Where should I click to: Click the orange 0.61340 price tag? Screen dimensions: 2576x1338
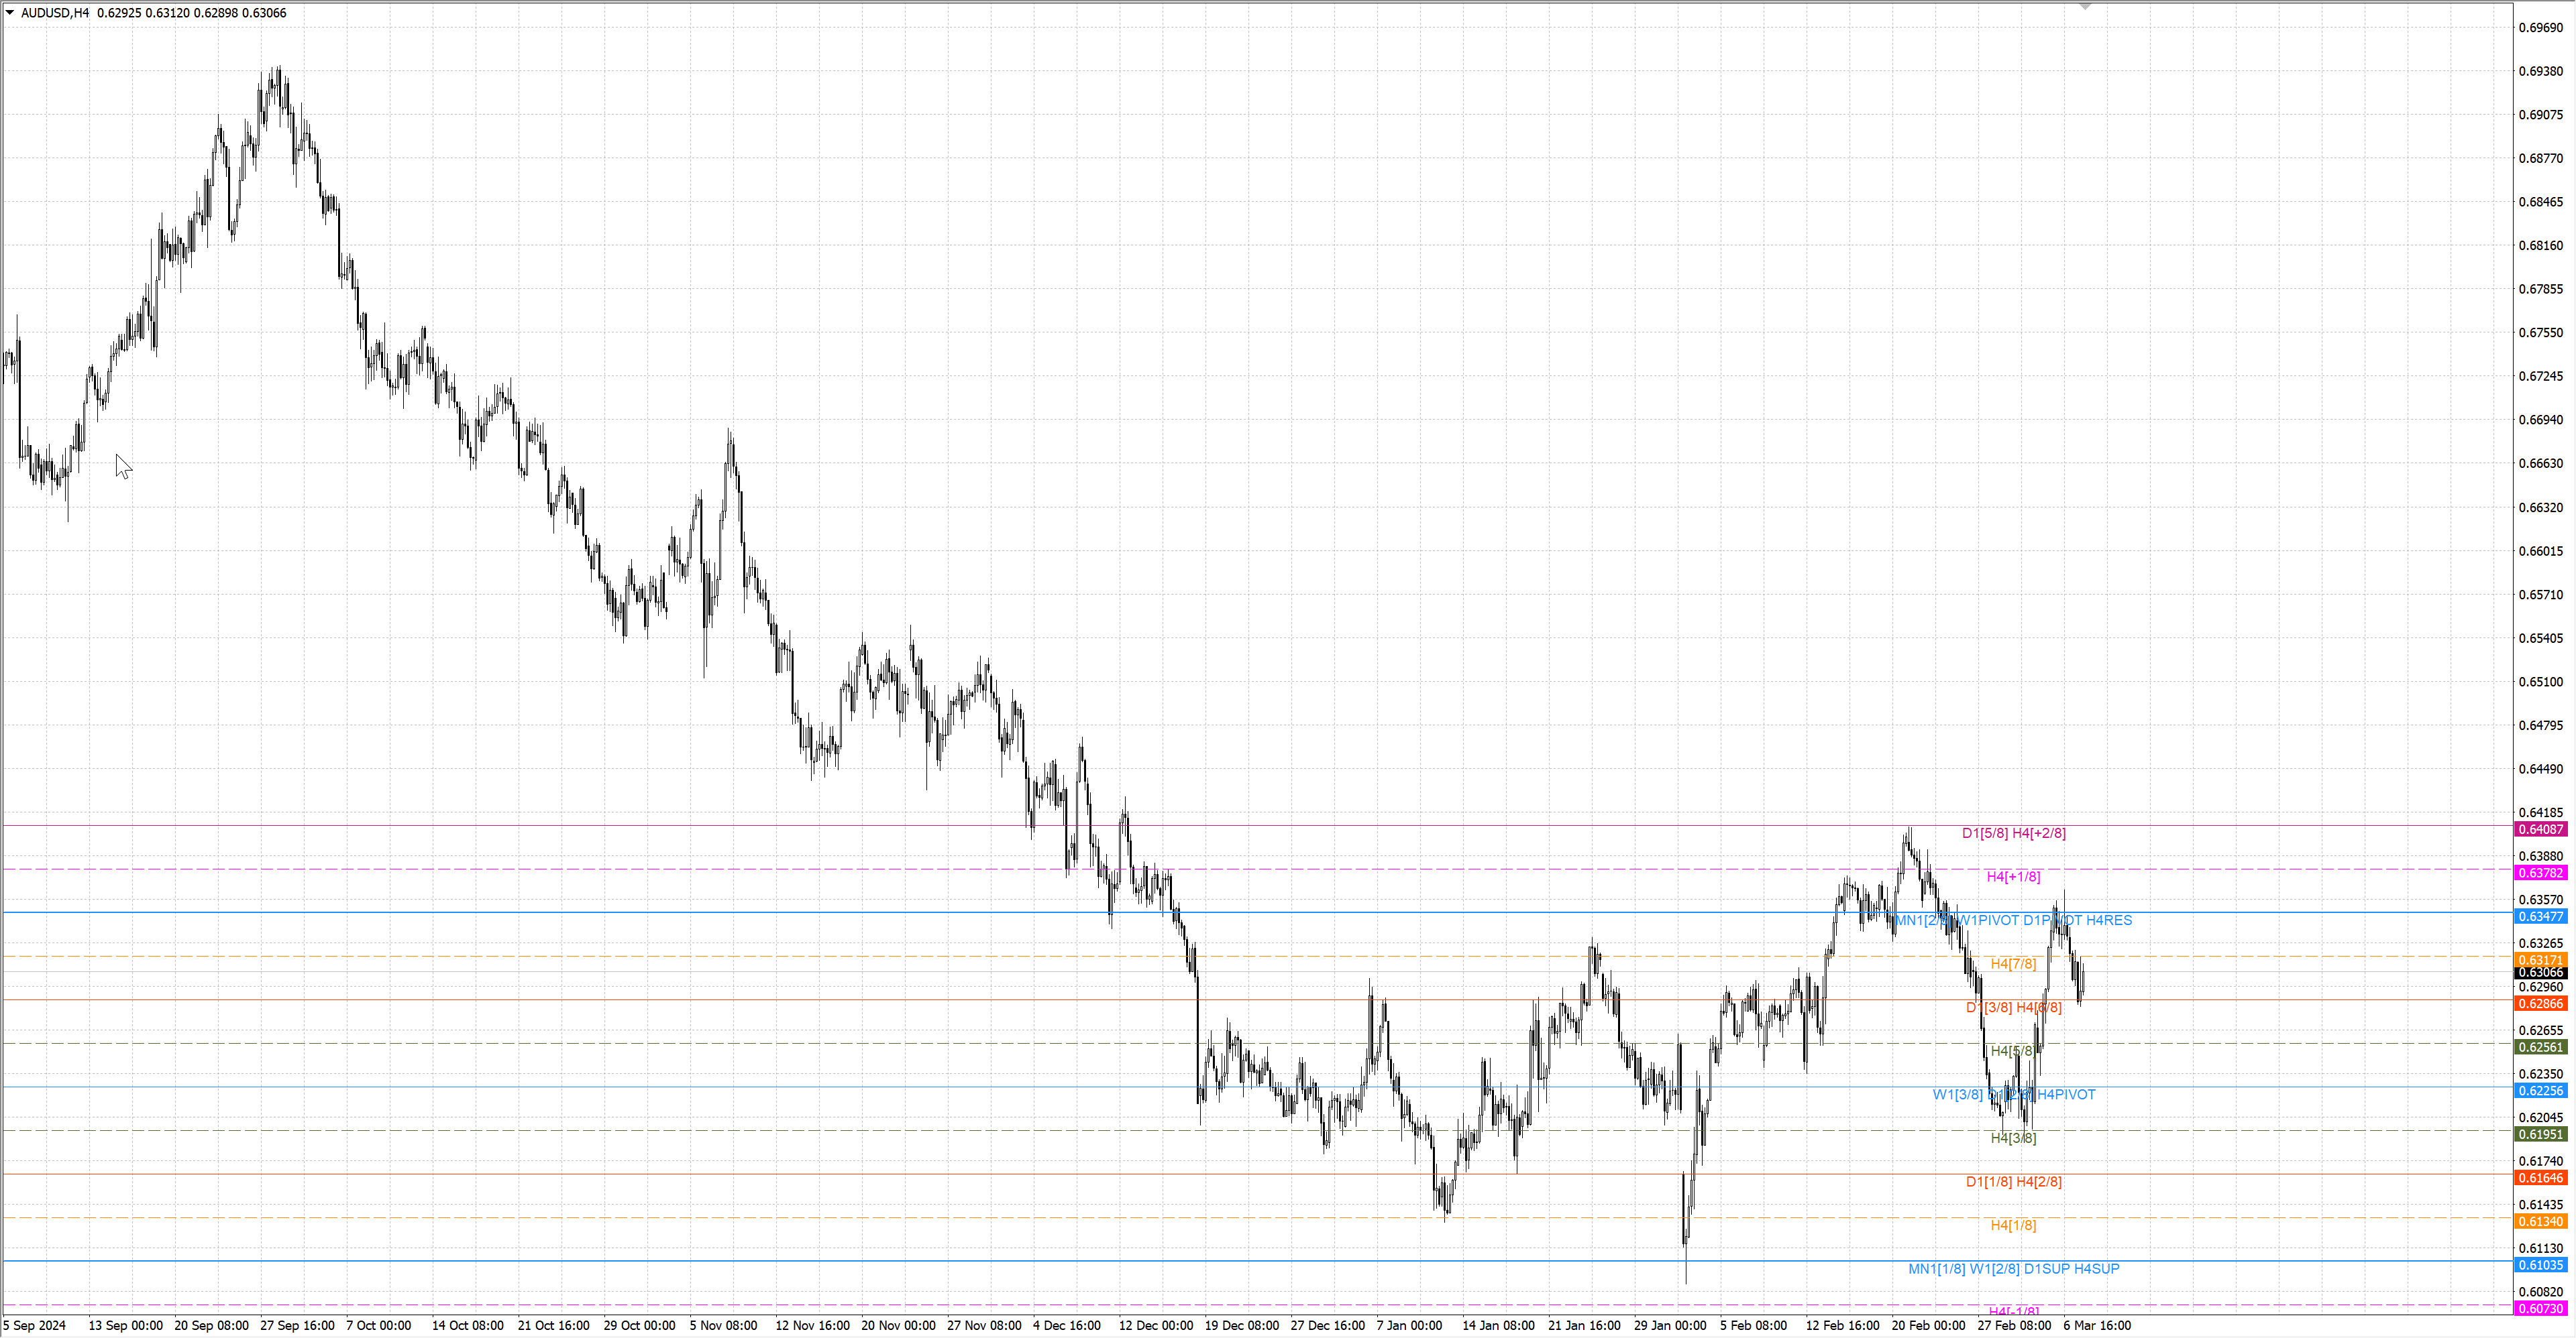point(2540,1221)
